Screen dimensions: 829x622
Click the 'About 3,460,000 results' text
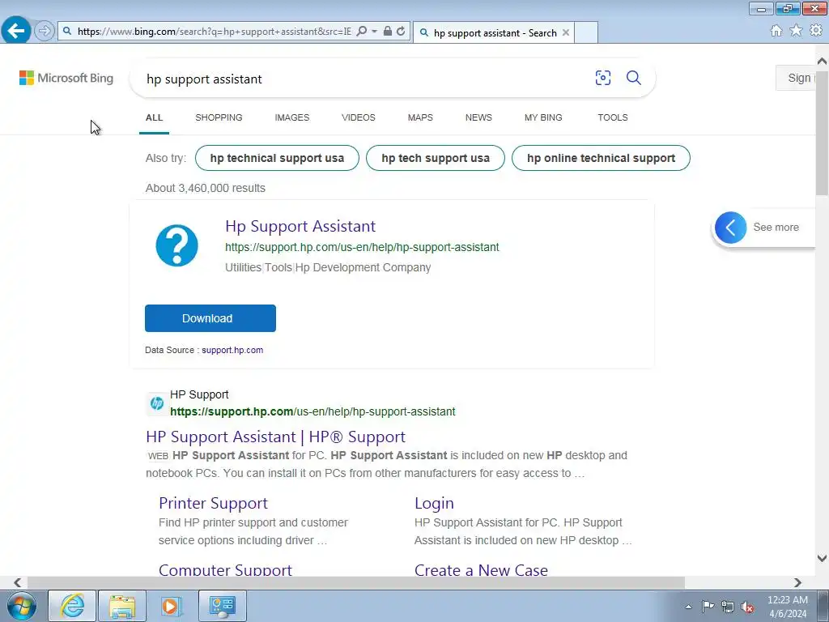click(x=206, y=188)
